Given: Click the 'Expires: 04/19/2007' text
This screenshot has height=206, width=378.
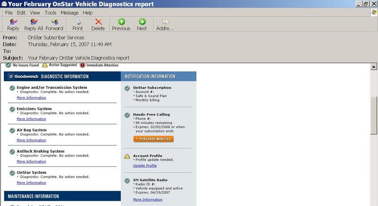Looking at the screenshot, I should click(153, 192).
